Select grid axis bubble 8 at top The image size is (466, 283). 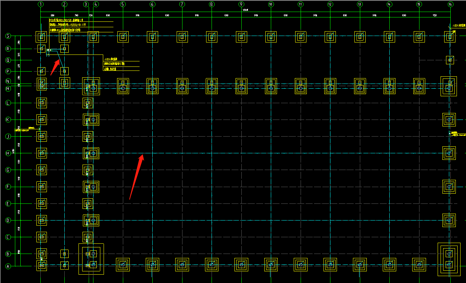[x=212, y=4]
